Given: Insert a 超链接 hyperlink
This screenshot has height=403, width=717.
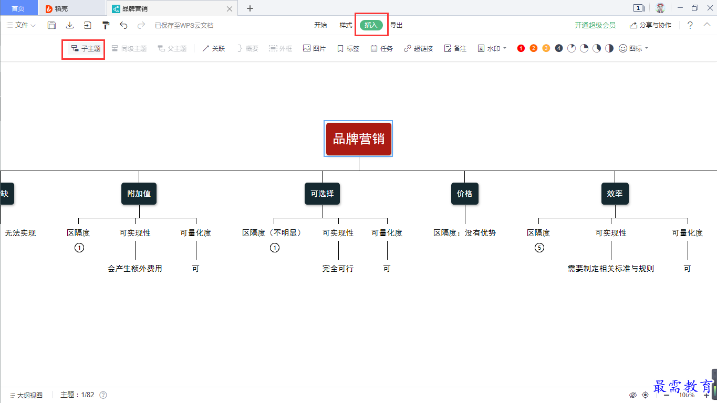Looking at the screenshot, I should tap(418, 48).
